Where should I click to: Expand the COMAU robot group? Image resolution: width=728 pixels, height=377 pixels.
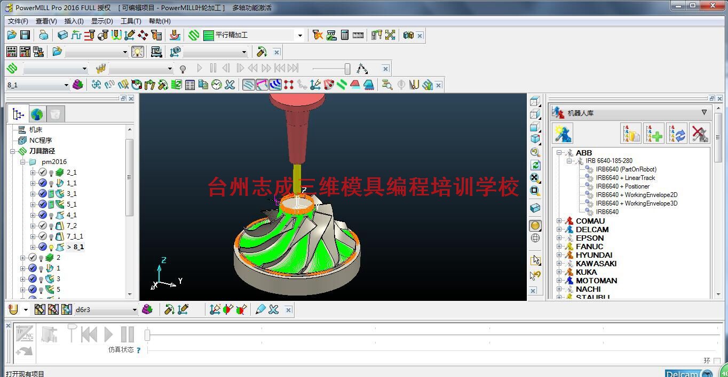(x=559, y=221)
